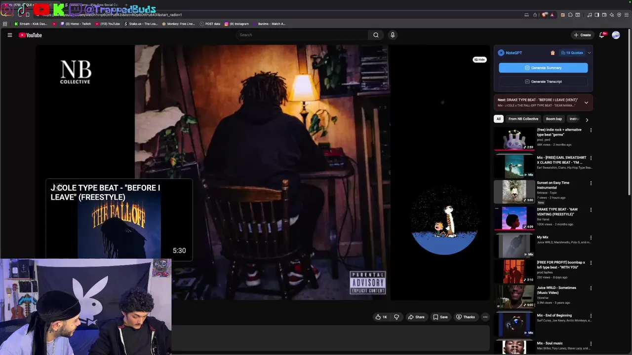Open 'Stream - Kick Das...' bookmark
Viewport: 632px width, 355px height.
click(x=31, y=24)
